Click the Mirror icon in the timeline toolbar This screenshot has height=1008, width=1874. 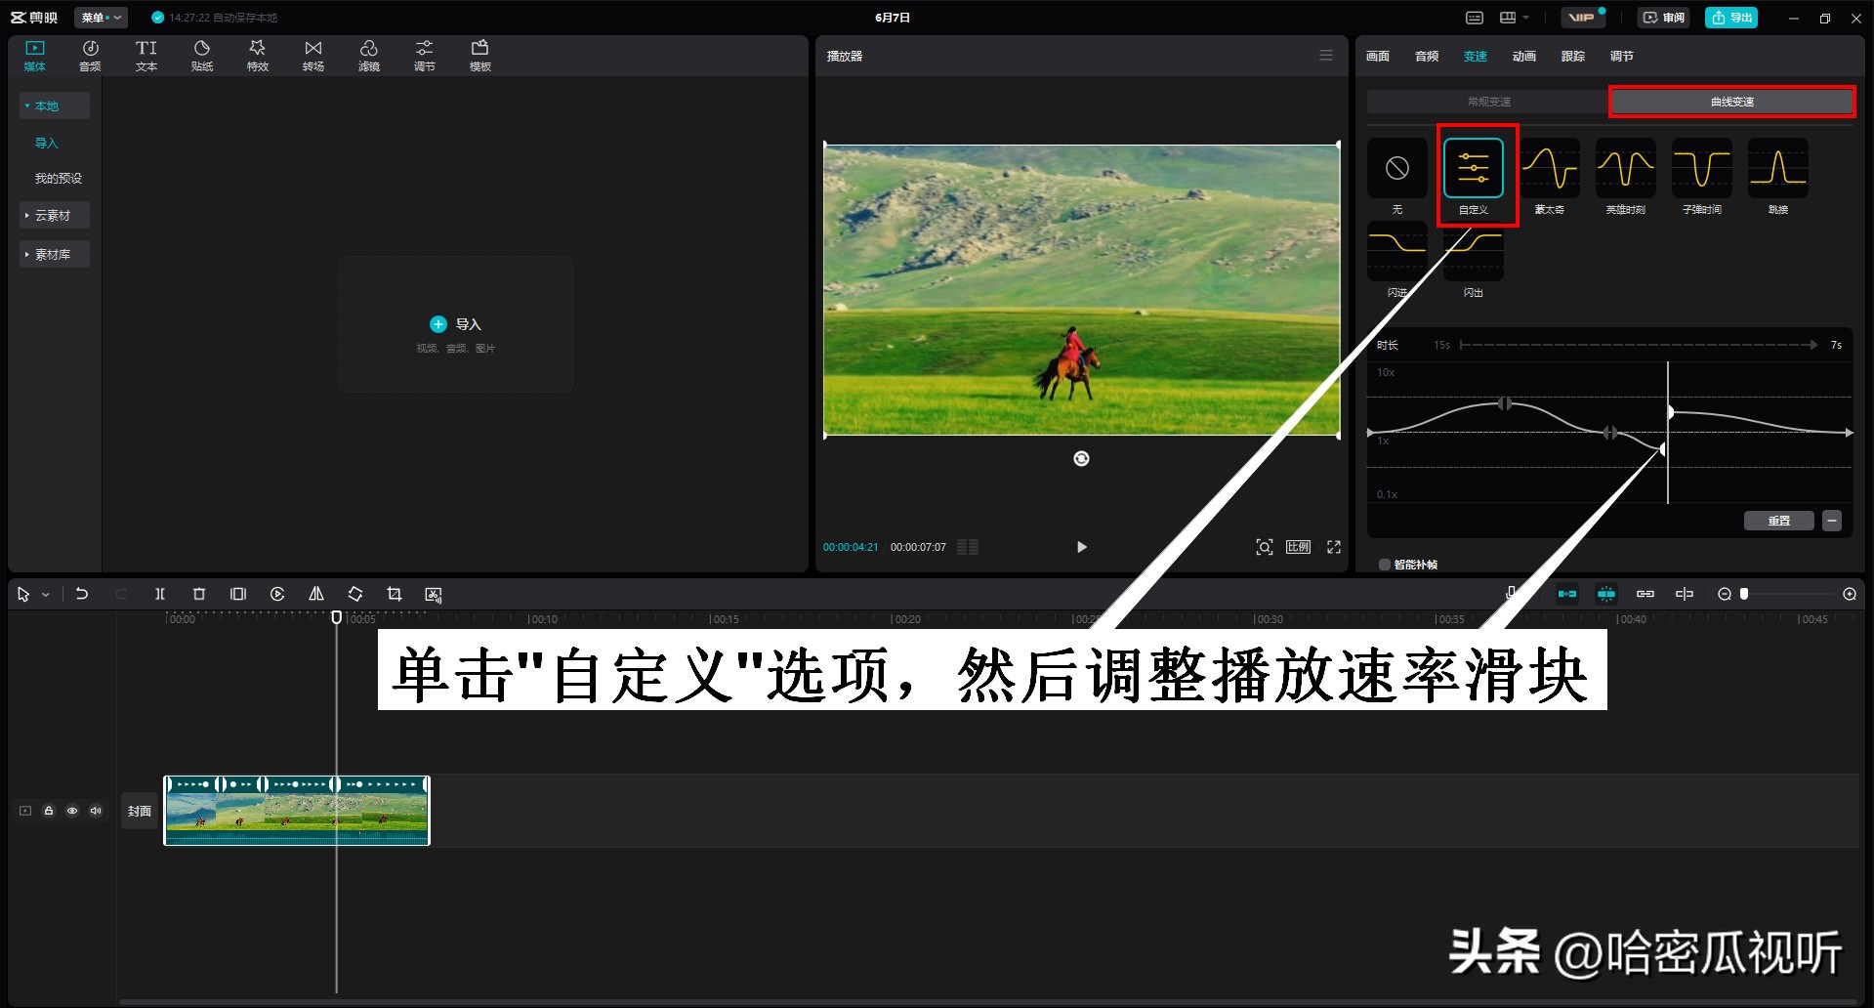316,594
